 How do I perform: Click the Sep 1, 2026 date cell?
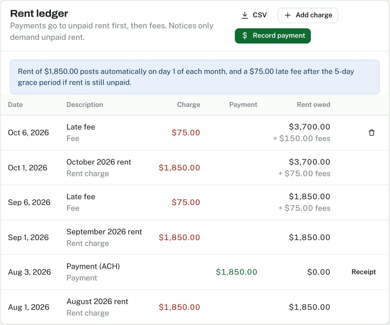tap(28, 237)
